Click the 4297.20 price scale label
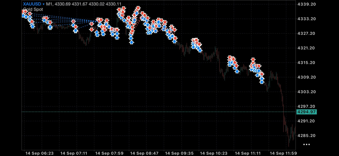 [x=306, y=106]
